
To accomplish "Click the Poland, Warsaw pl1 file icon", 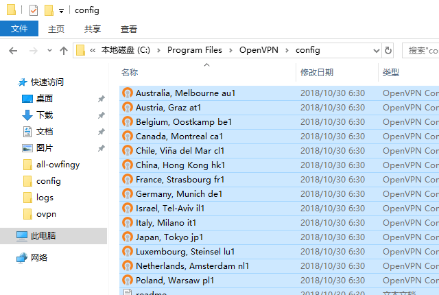I will click(x=128, y=281).
